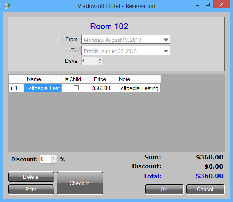Click the Vladovsoft Hotel app icon in title bar
The image size is (233, 202).
pos(7,6)
